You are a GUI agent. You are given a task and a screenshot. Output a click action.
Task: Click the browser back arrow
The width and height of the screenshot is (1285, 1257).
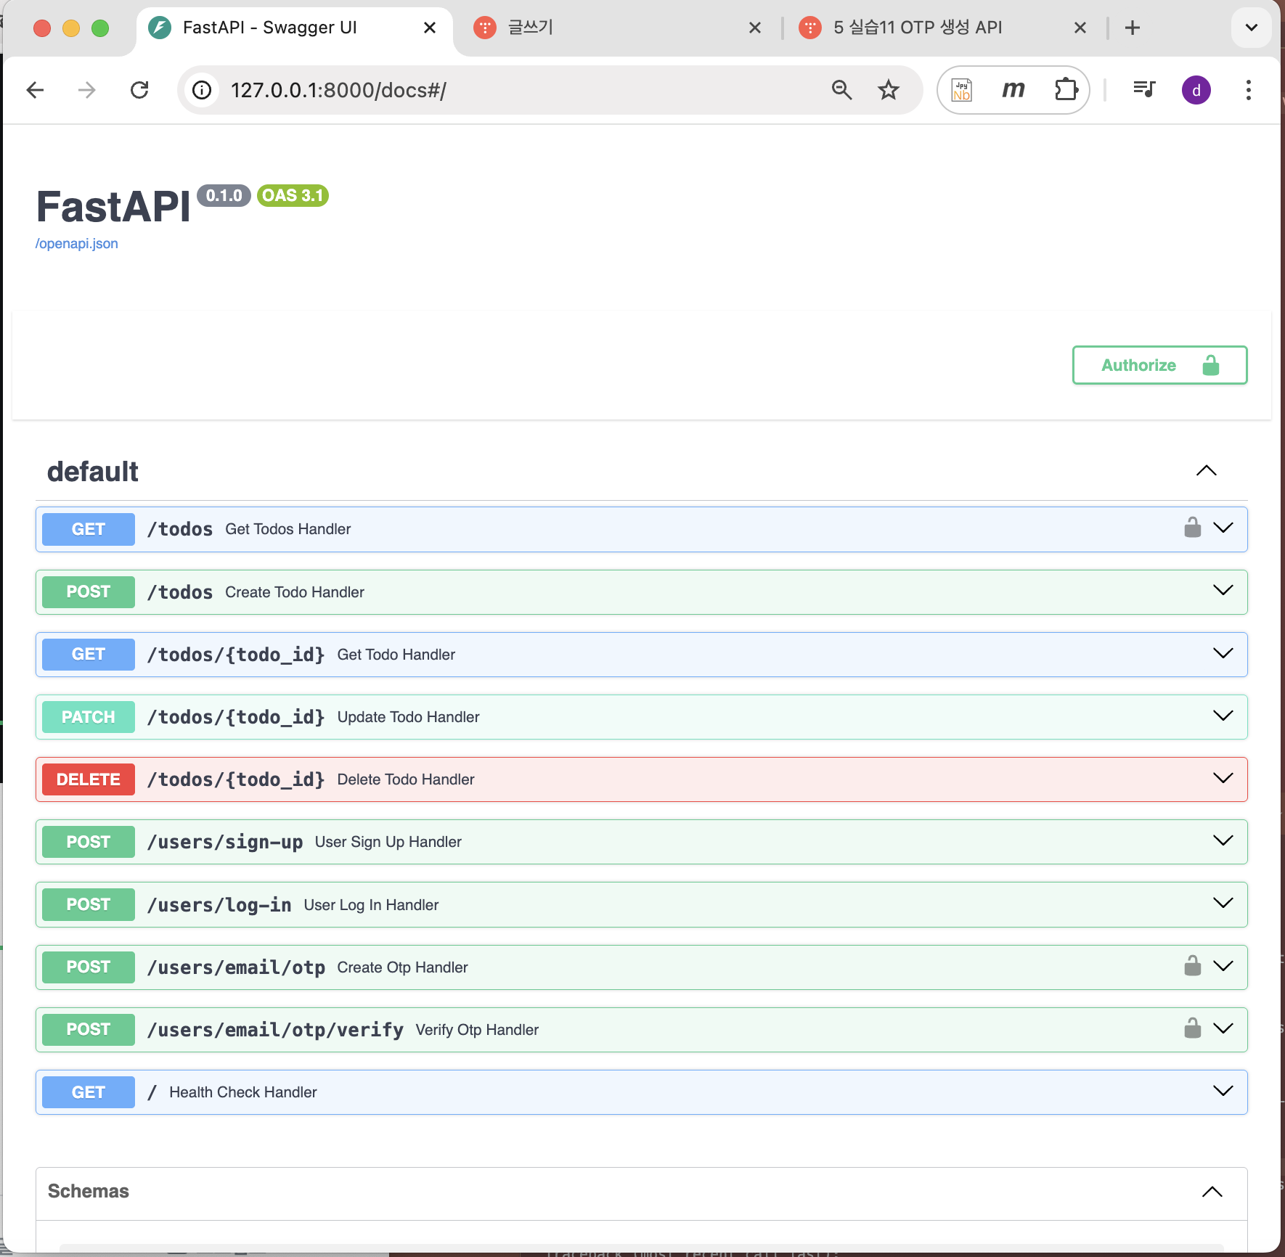tap(35, 90)
